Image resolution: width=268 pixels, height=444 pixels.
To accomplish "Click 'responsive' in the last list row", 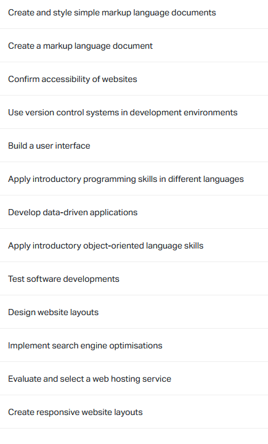I will [58, 413].
